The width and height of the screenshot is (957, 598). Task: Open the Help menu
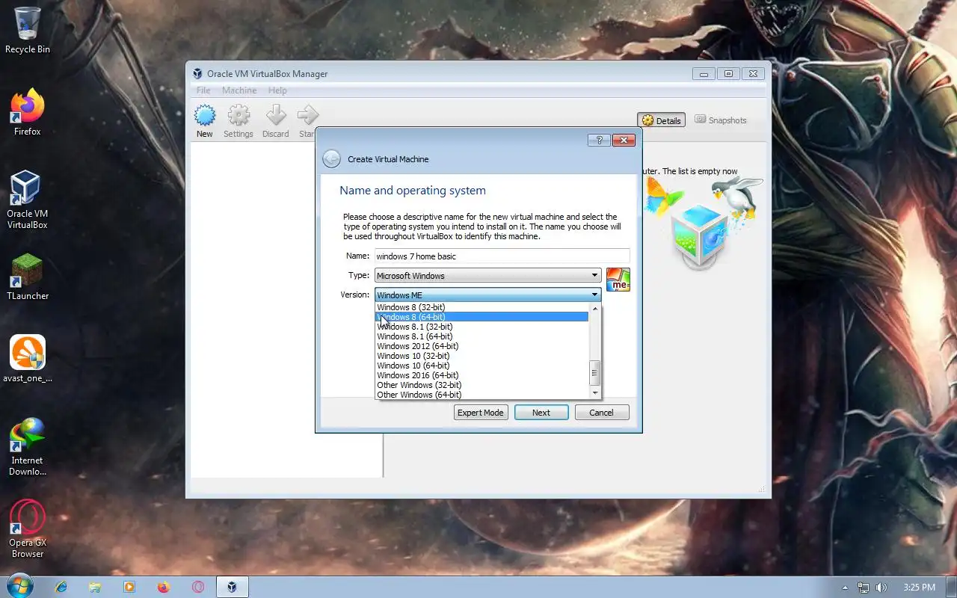pos(277,90)
